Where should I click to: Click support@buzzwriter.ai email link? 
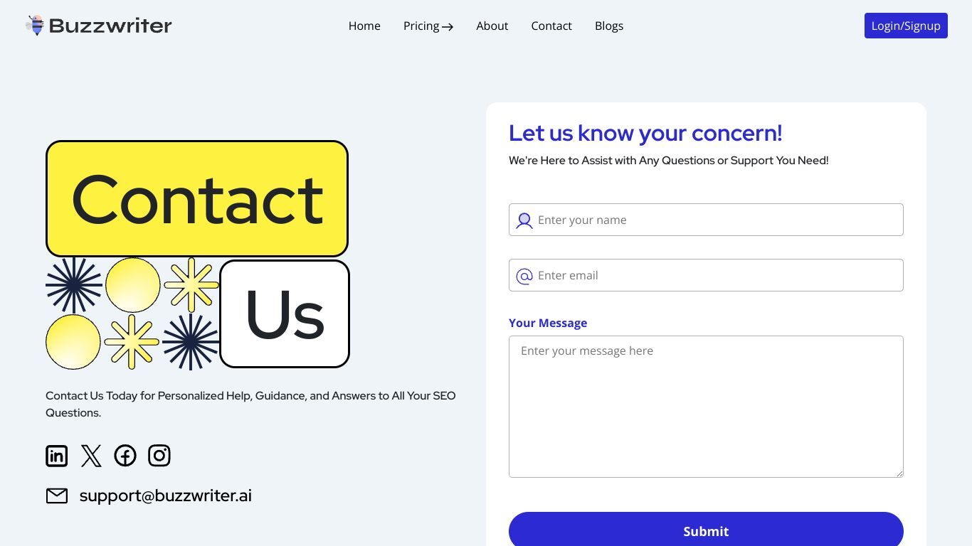point(166,496)
